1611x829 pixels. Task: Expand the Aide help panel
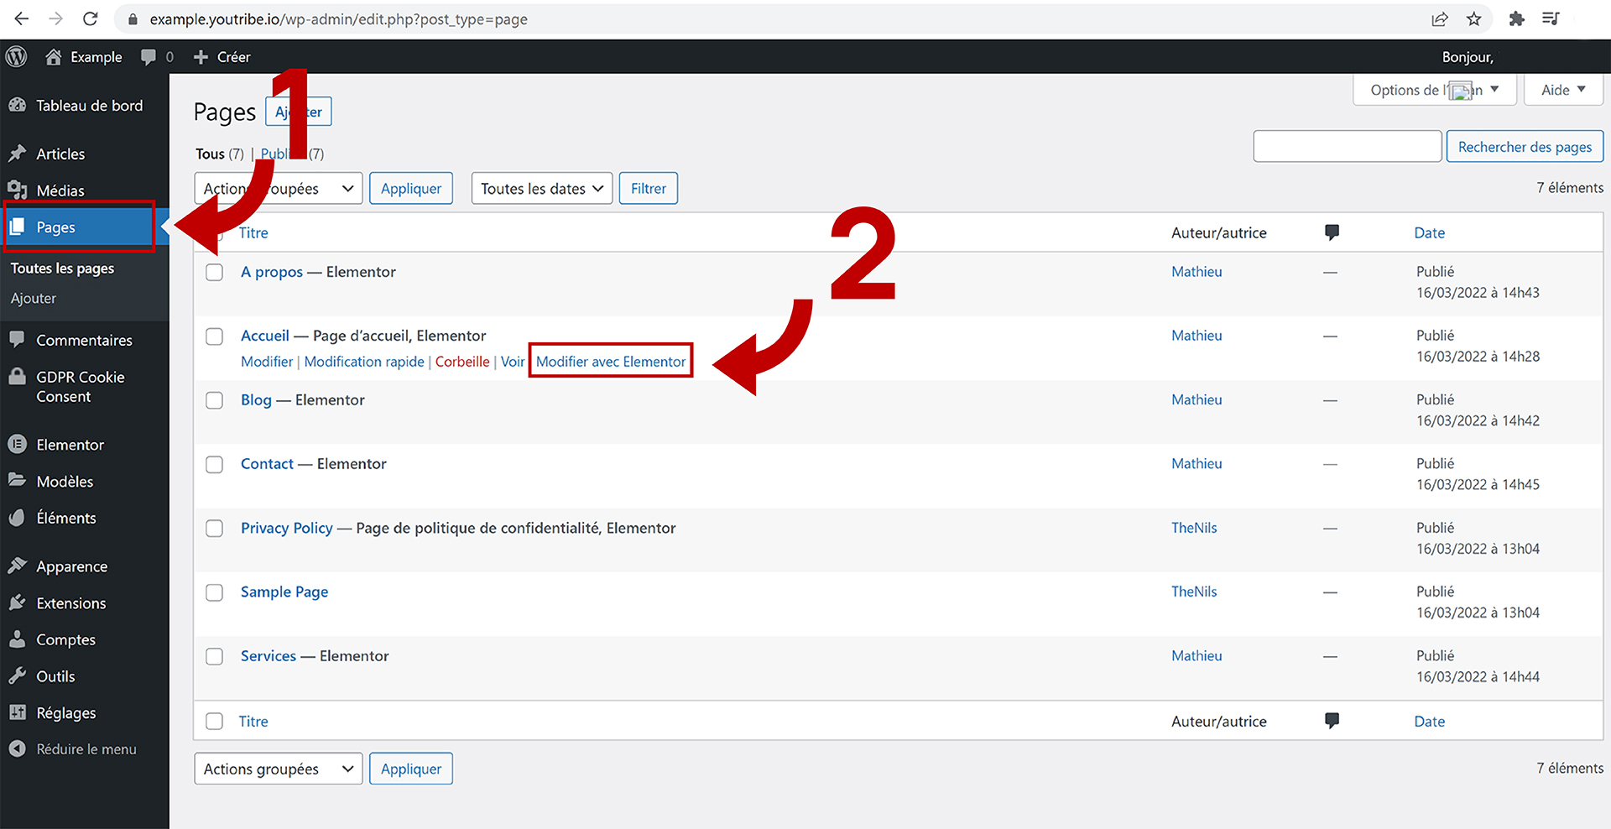pyautogui.click(x=1562, y=90)
